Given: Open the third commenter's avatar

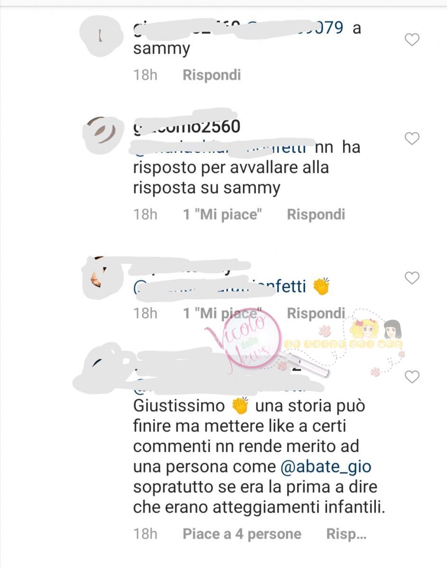Looking at the screenshot, I should tap(102, 277).
